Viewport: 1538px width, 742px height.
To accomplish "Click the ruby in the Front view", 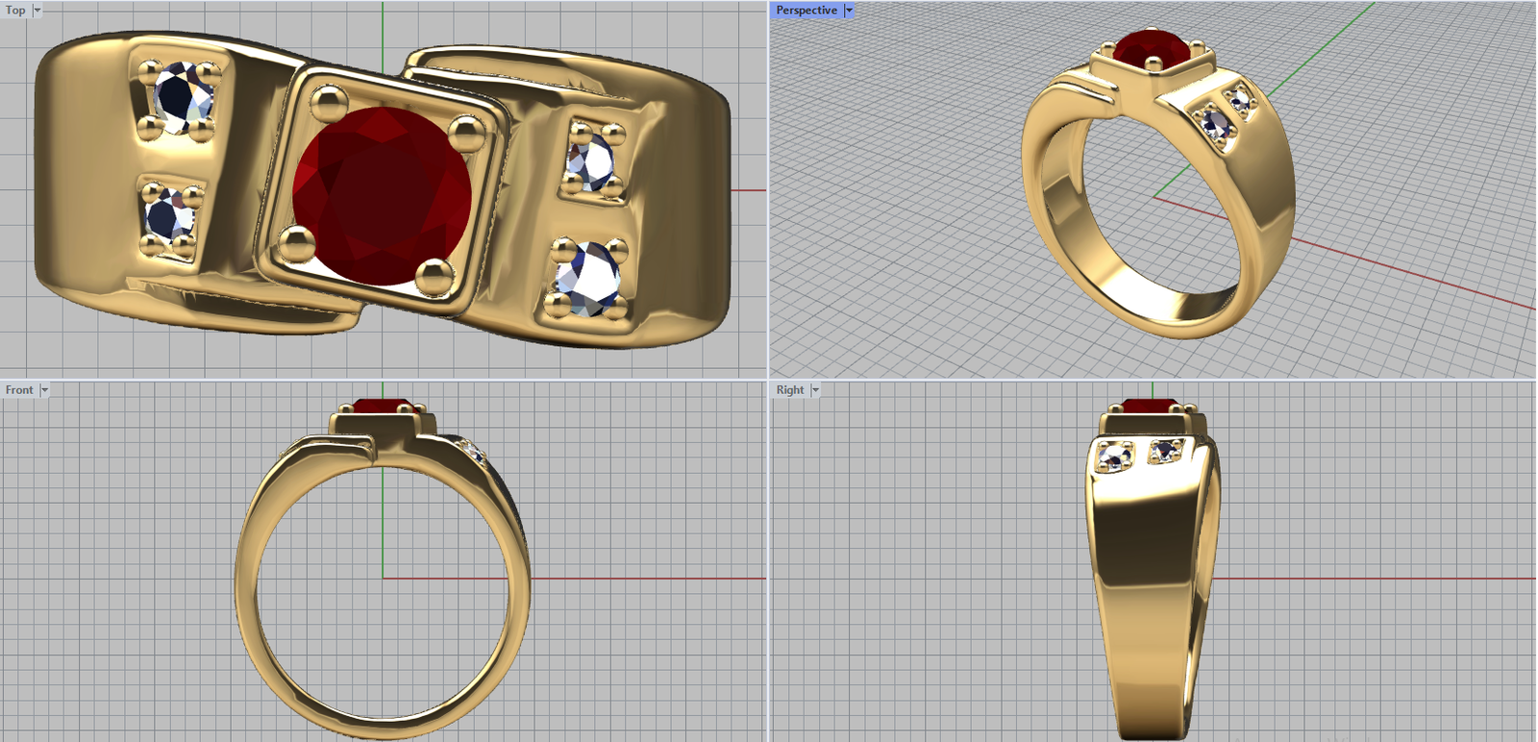I will 382,406.
